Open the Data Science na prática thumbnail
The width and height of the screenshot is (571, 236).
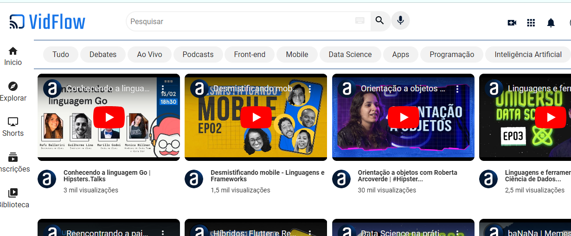coord(403,228)
